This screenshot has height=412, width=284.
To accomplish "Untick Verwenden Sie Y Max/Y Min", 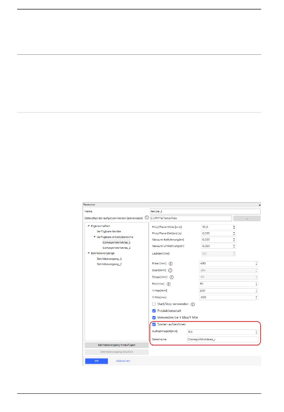I will pos(154,318).
